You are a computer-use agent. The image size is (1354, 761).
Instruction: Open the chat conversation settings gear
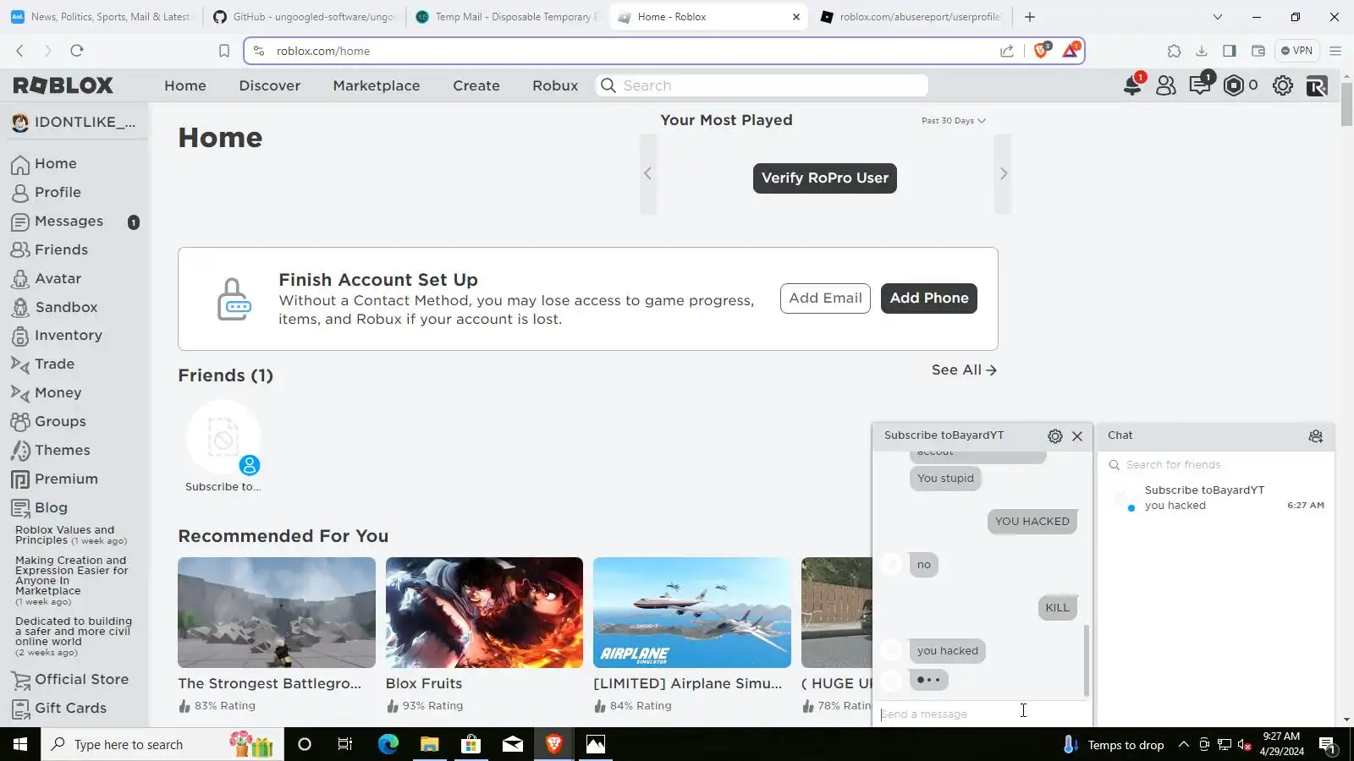tap(1055, 436)
